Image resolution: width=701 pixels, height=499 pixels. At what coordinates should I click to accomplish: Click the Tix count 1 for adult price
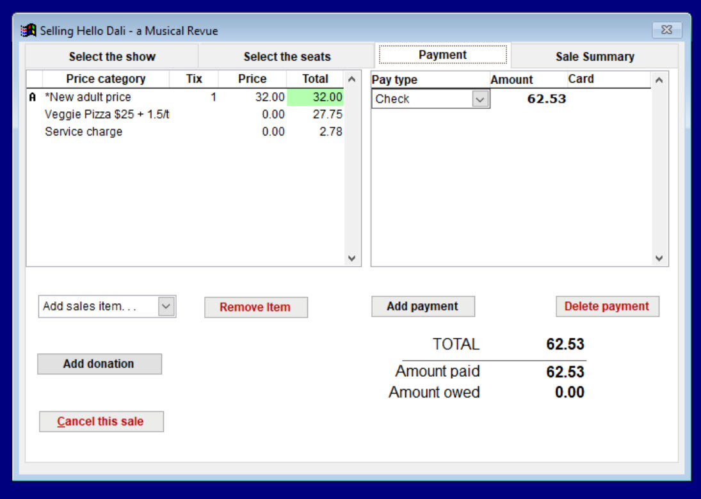pyautogui.click(x=214, y=97)
